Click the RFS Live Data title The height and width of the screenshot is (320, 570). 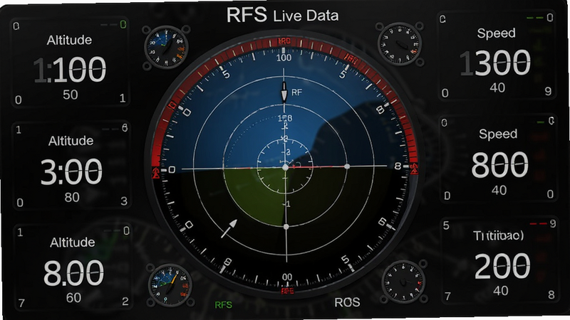click(282, 15)
